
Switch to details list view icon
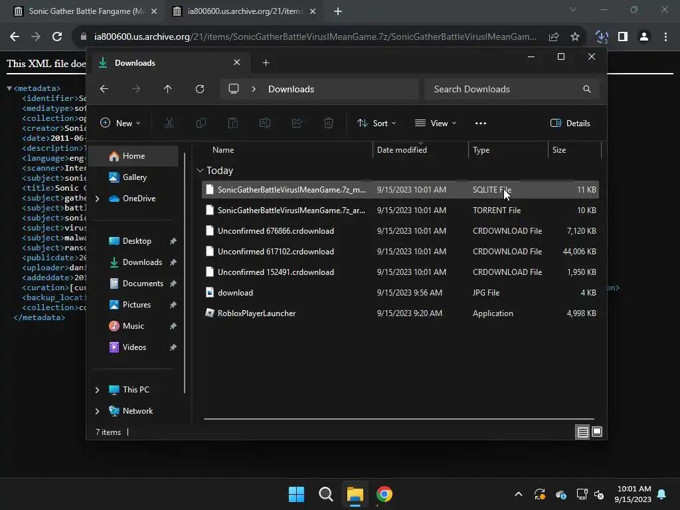pyautogui.click(x=582, y=432)
